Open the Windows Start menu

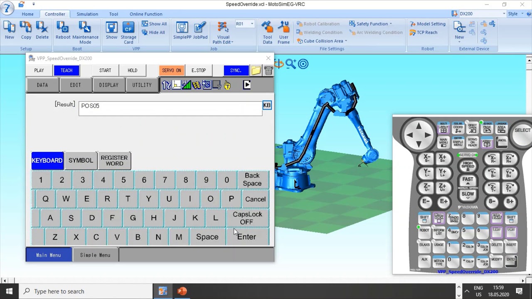9,291
